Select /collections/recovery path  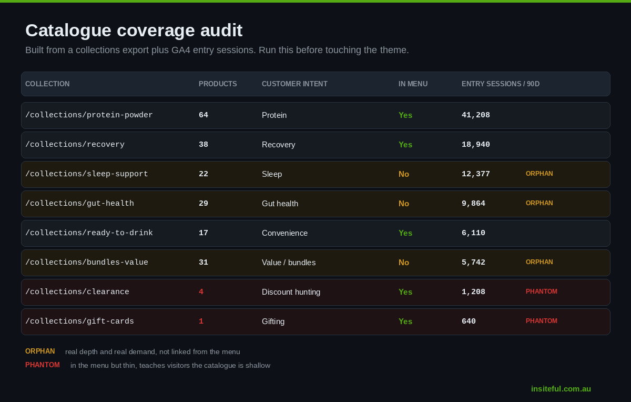(x=75, y=145)
